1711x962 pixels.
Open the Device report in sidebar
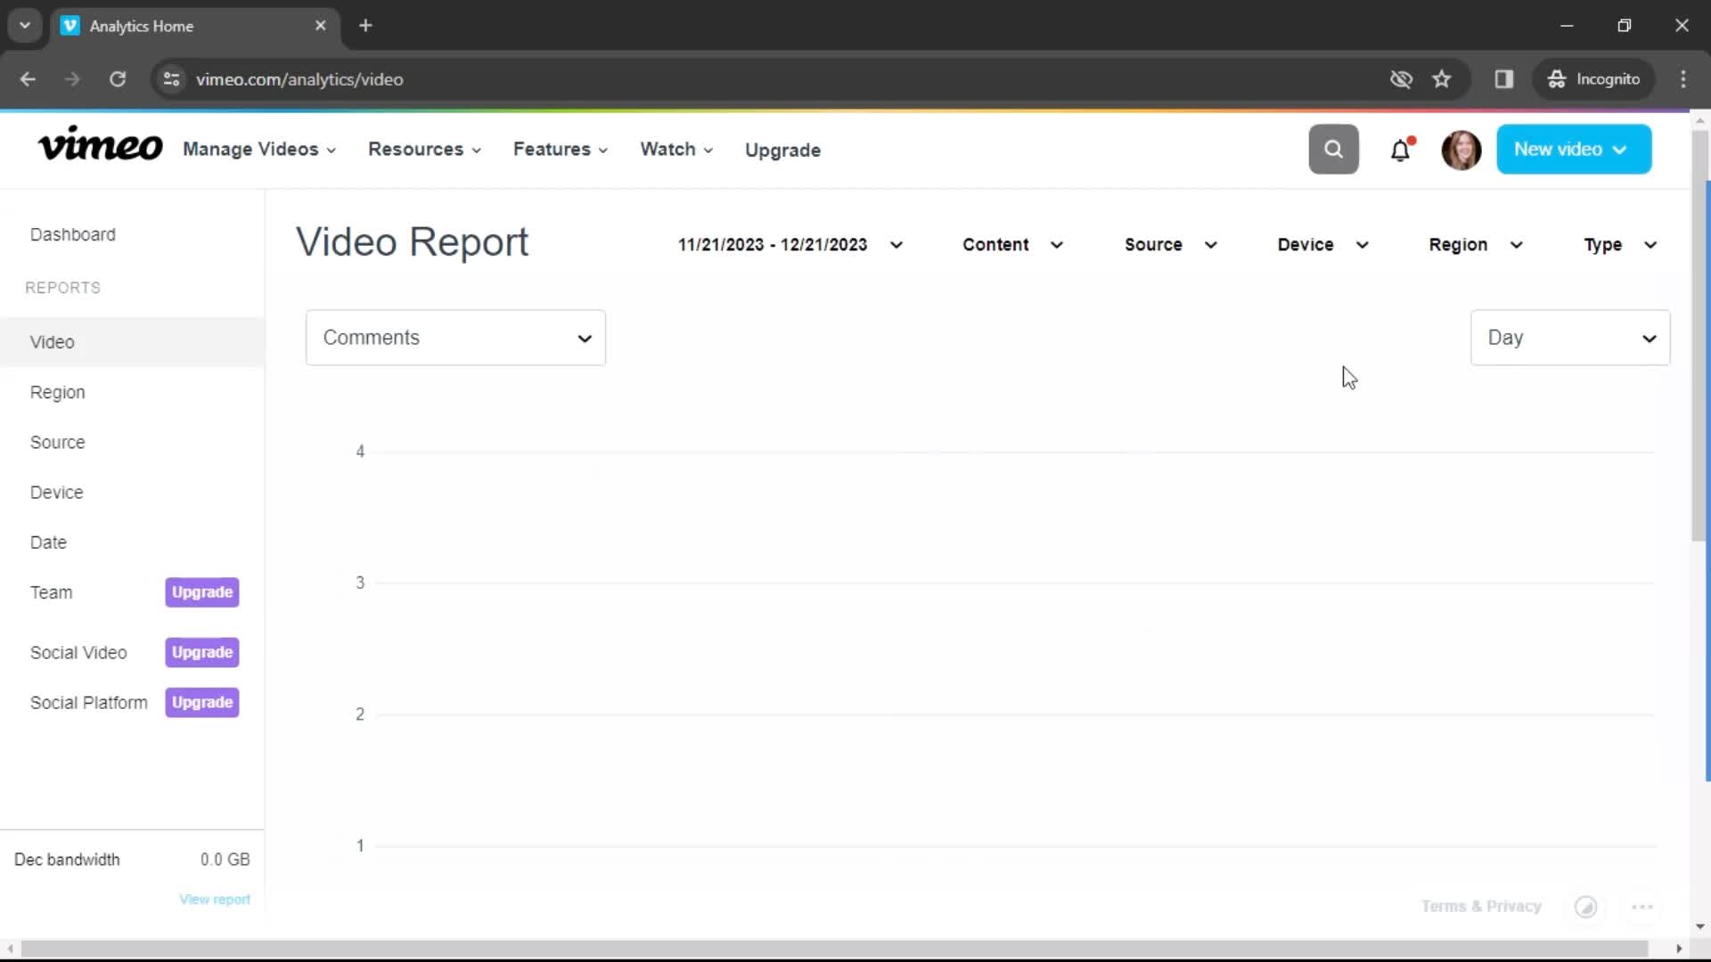tap(57, 493)
